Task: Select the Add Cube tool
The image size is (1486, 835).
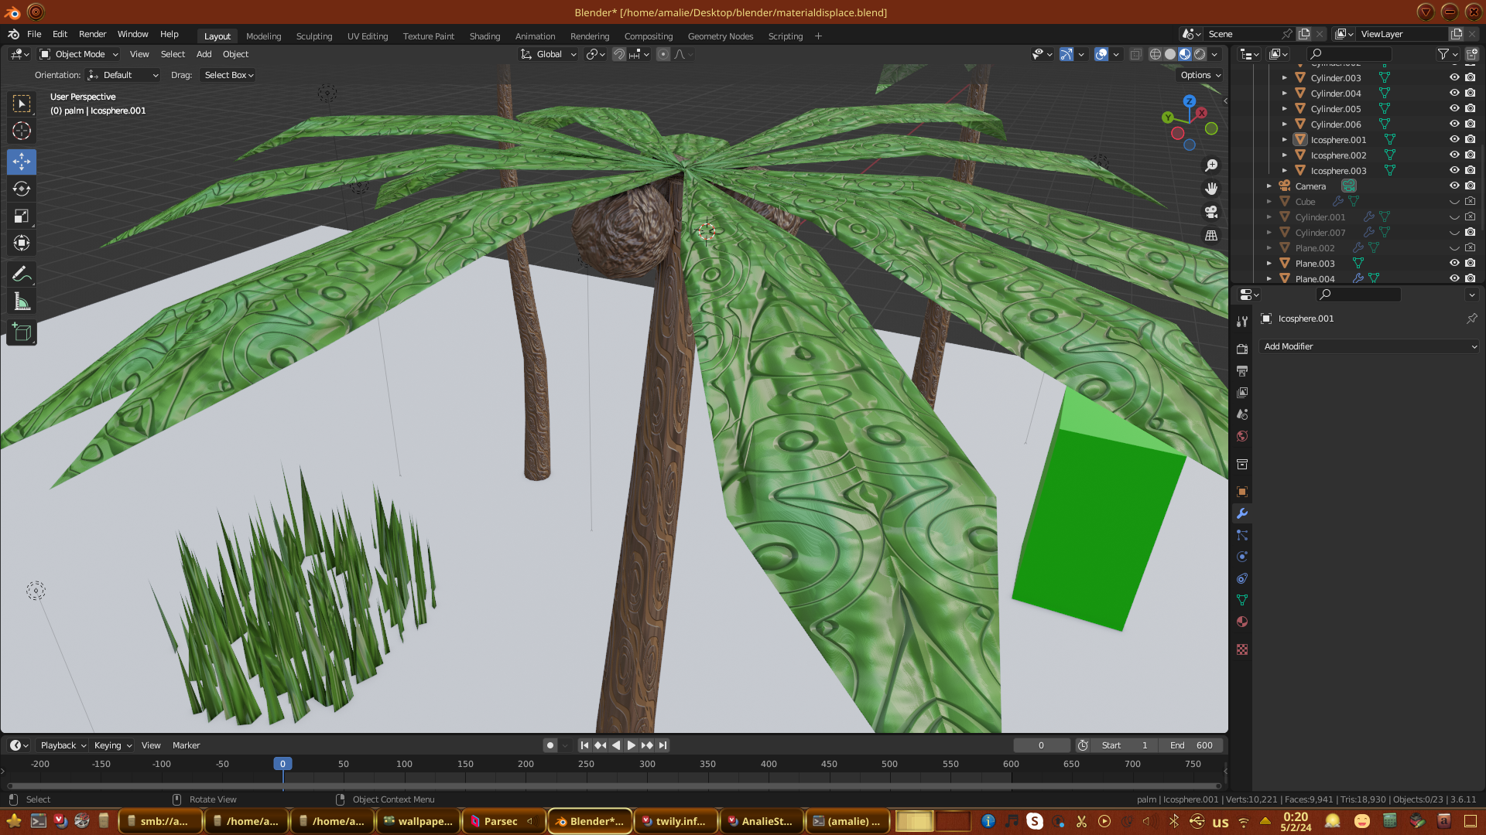Action: click(x=22, y=333)
